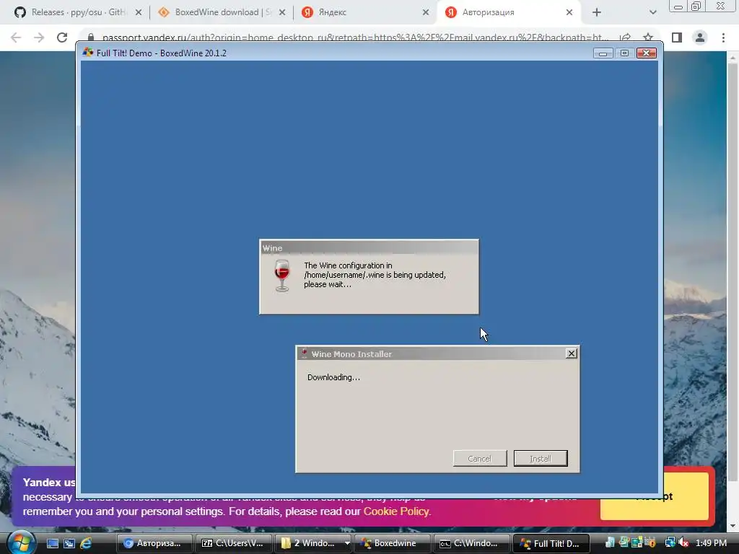Open the Chrome profile icon

(x=700, y=38)
